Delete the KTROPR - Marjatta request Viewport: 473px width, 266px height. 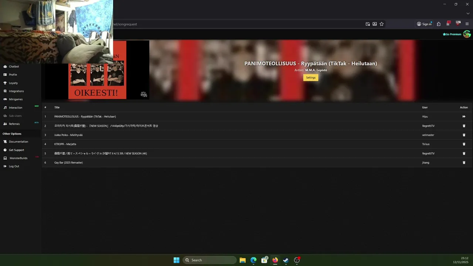click(x=464, y=144)
